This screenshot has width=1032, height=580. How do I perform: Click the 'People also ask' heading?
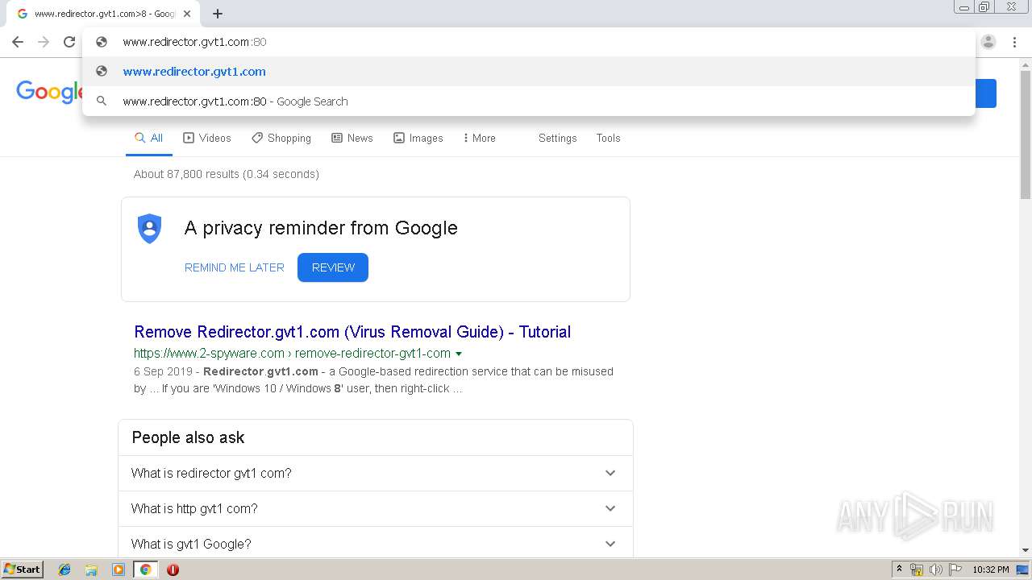pyautogui.click(x=188, y=437)
